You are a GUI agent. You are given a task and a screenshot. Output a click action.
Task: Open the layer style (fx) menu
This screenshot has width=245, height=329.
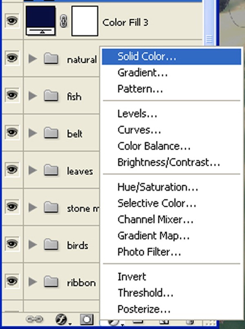click(x=62, y=320)
